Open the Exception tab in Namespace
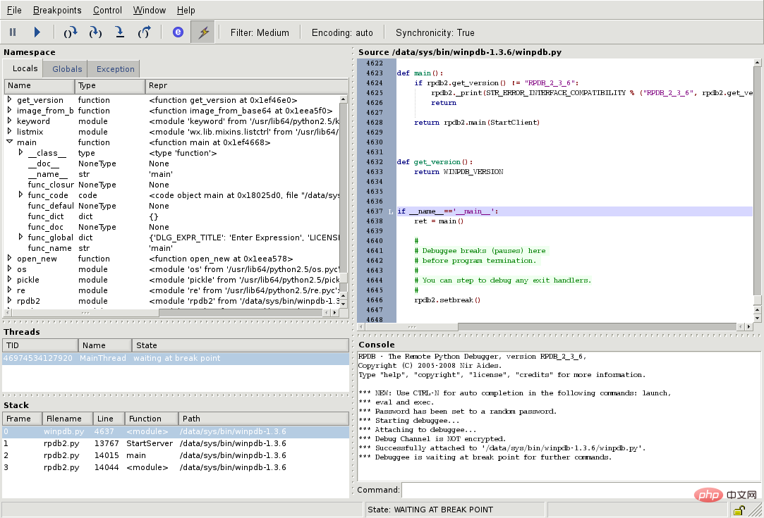 point(115,69)
